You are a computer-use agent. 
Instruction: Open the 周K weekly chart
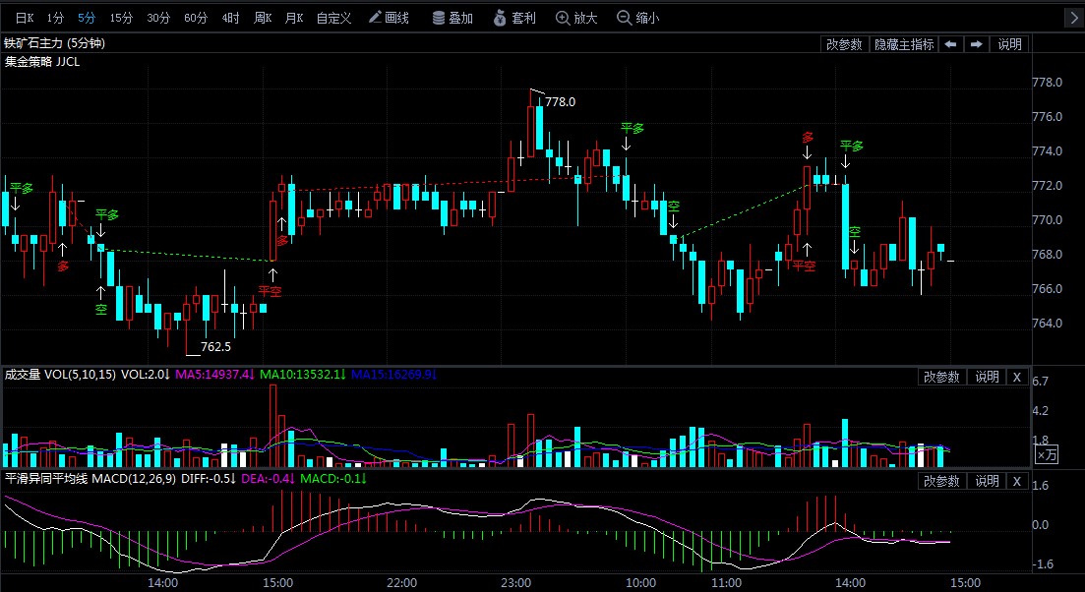[x=263, y=18]
